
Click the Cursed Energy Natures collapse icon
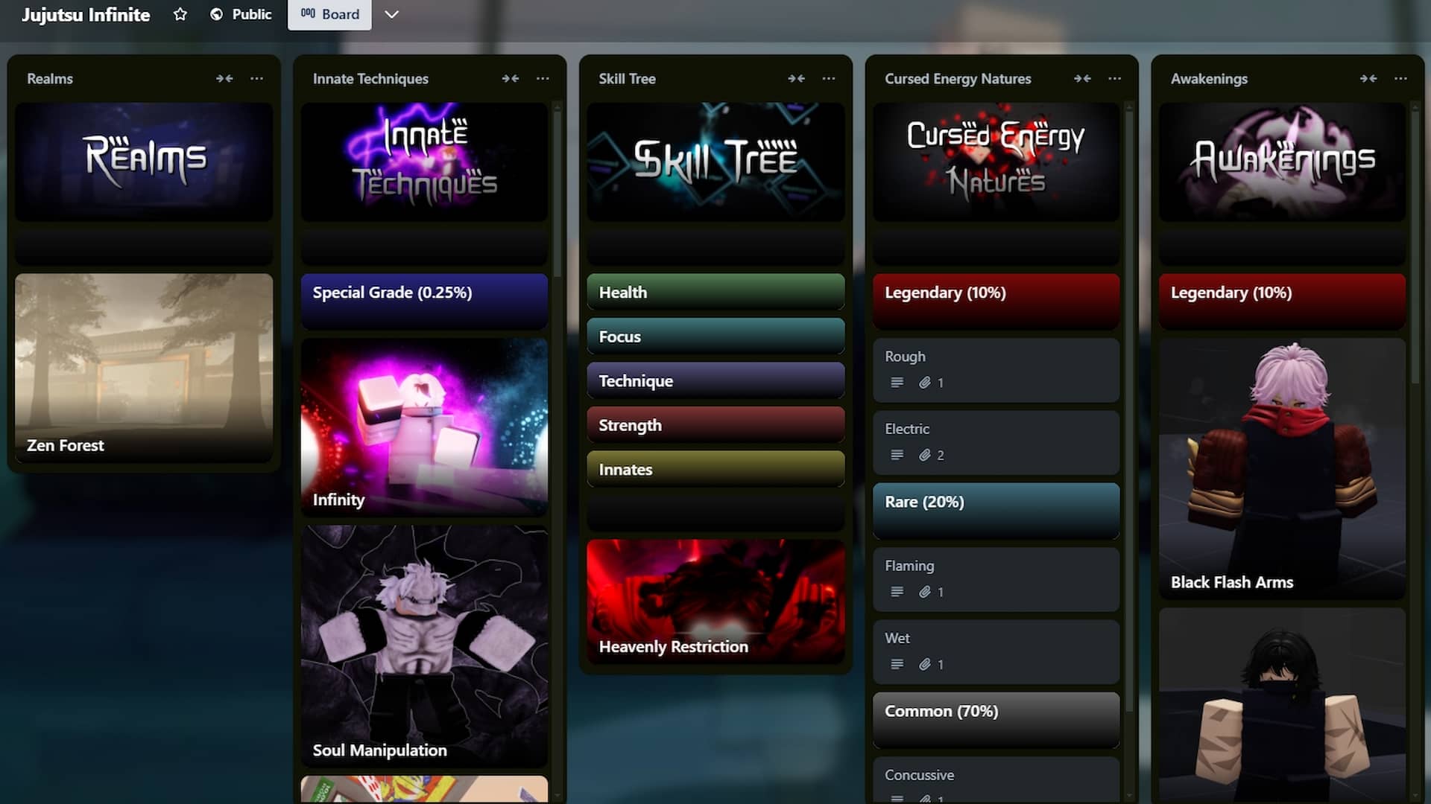[1082, 77]
